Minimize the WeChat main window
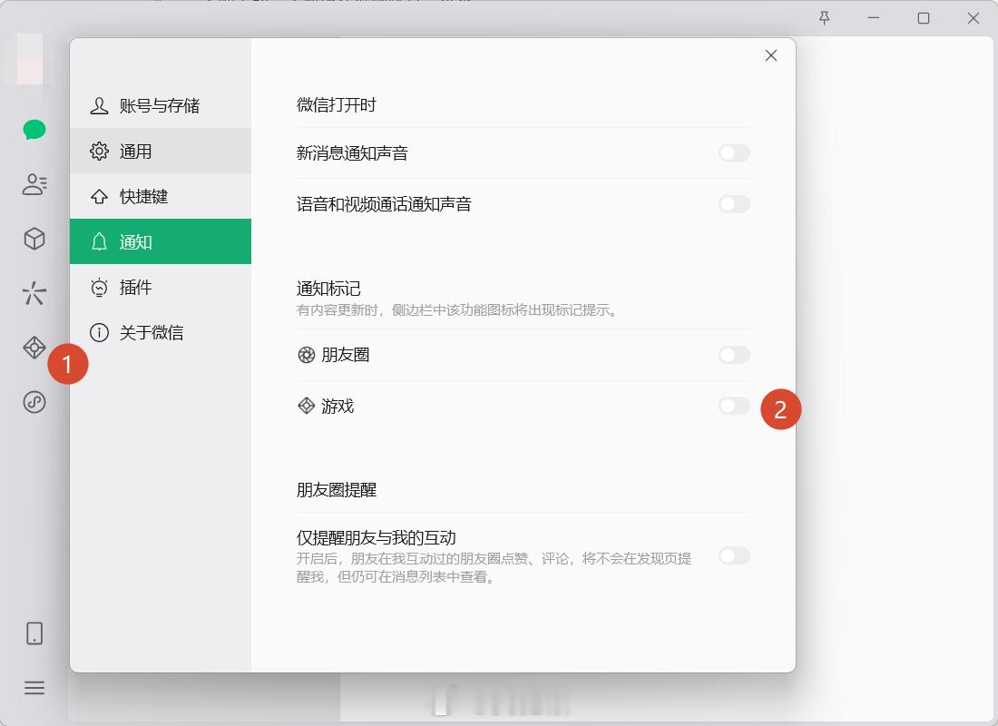 [874, 18]
